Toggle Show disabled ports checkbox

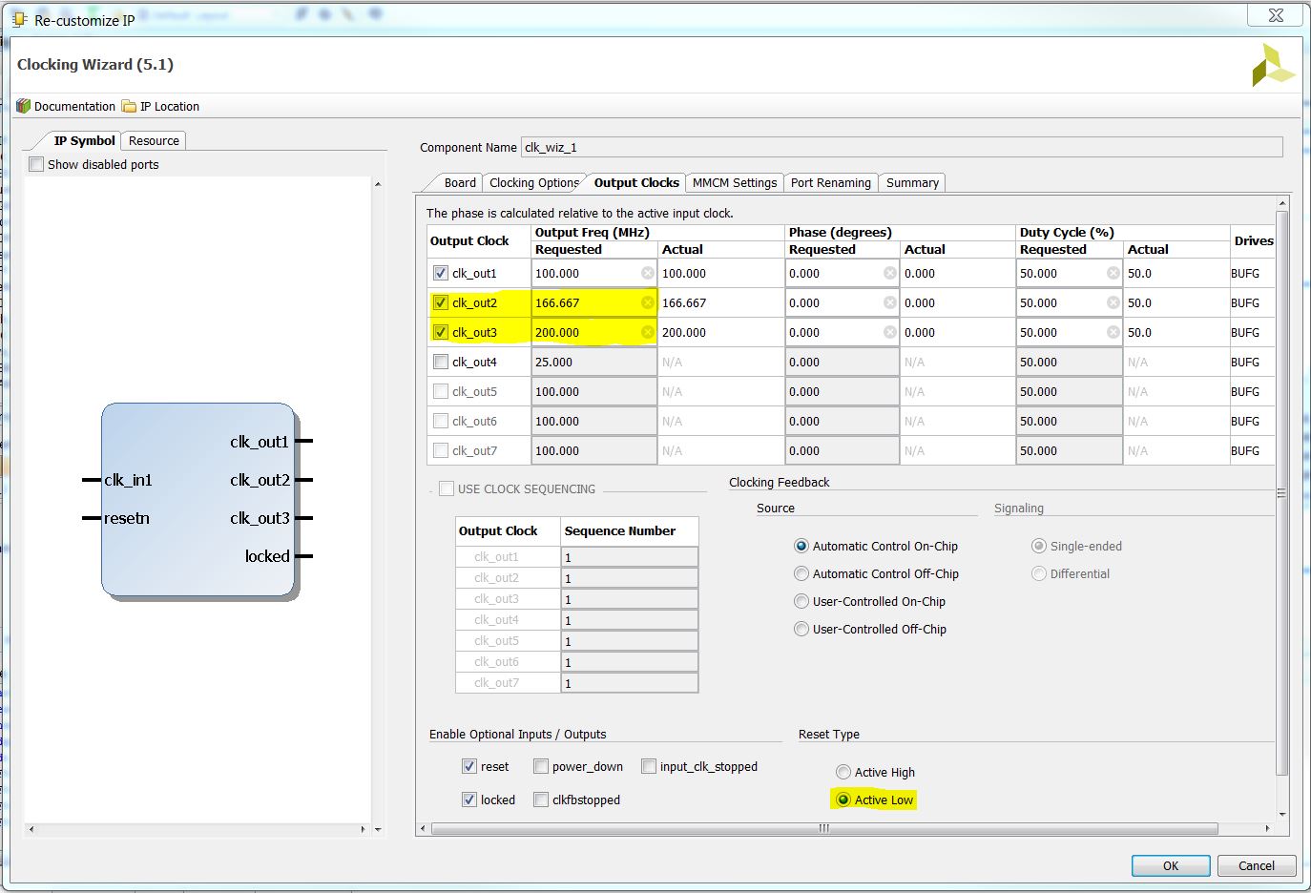coord(37,164)
